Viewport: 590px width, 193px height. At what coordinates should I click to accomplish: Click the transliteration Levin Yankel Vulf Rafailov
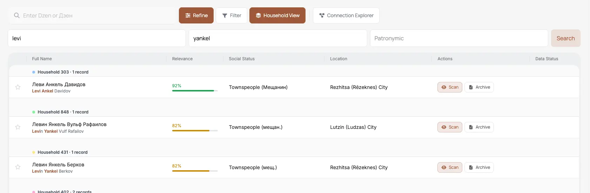(x=58, y=131)
